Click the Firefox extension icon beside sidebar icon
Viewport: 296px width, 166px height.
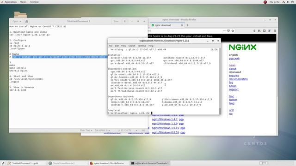[269, 31]
